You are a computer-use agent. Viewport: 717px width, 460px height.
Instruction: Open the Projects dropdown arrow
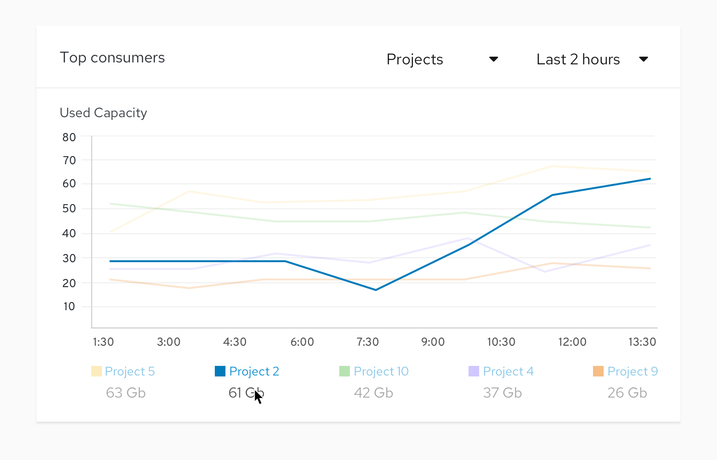point(494,59)
